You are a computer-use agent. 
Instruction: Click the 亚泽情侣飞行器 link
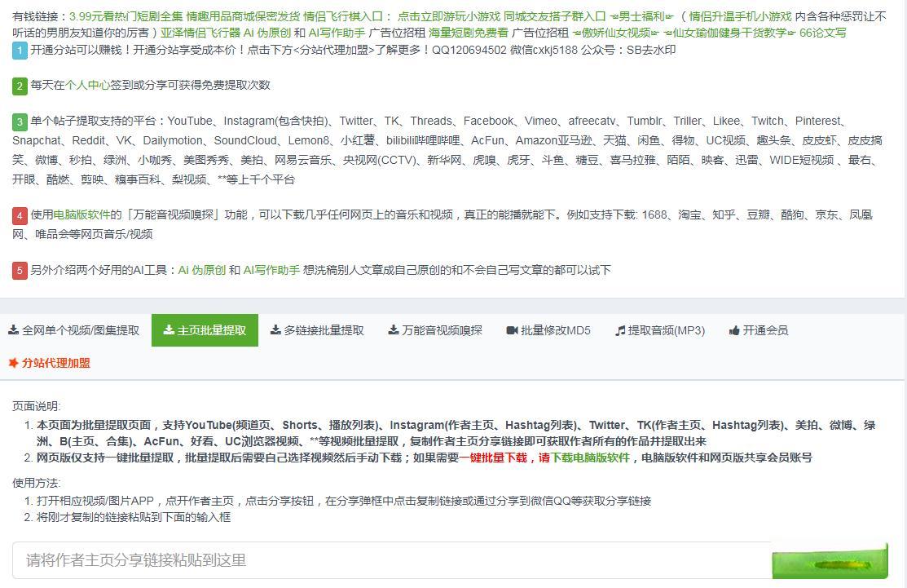point(200,33)
